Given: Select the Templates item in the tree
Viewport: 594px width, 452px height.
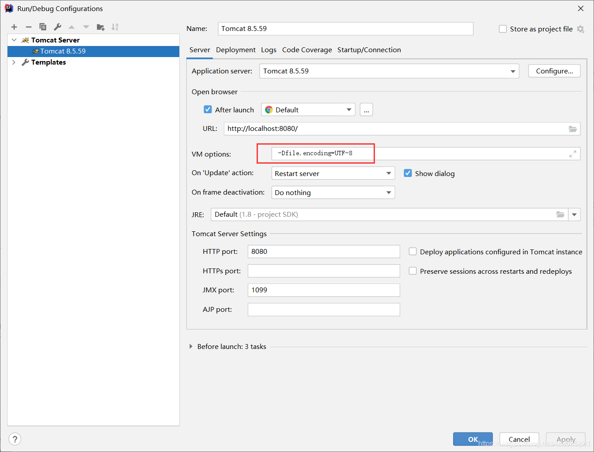Looking at the screenshot, I should 49,62.
